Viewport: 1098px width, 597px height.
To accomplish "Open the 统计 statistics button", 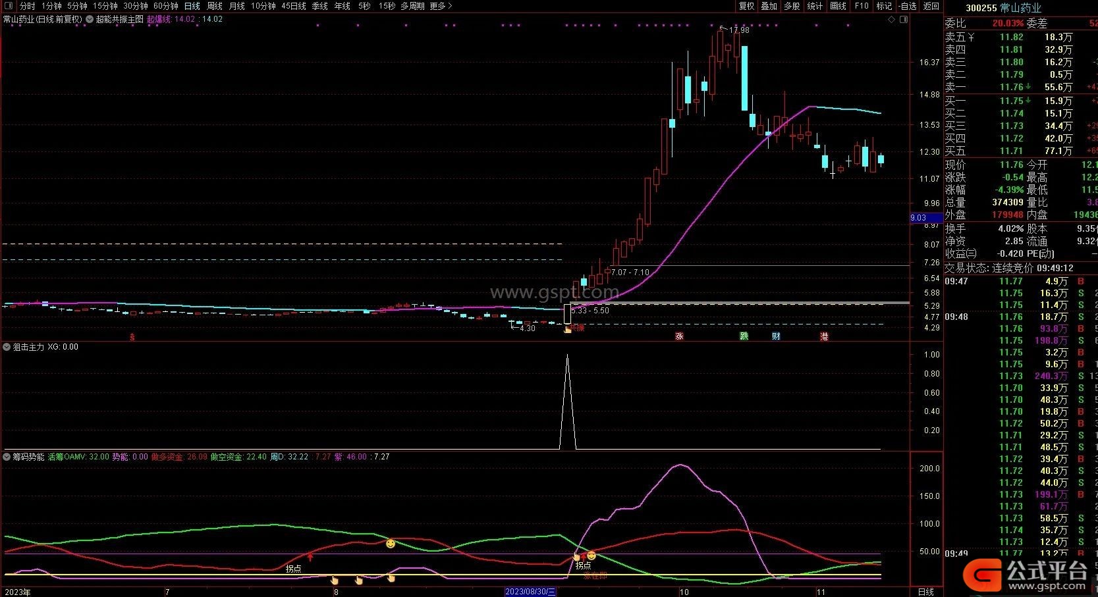I will [815, 6].
